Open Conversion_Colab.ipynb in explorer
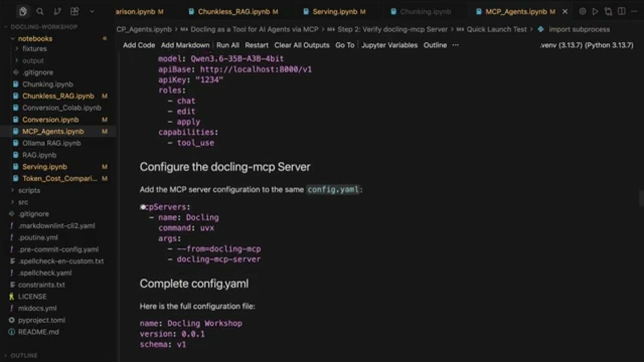Image resolution: width=644 pixels, height=362 pixels. pos(61,108)
